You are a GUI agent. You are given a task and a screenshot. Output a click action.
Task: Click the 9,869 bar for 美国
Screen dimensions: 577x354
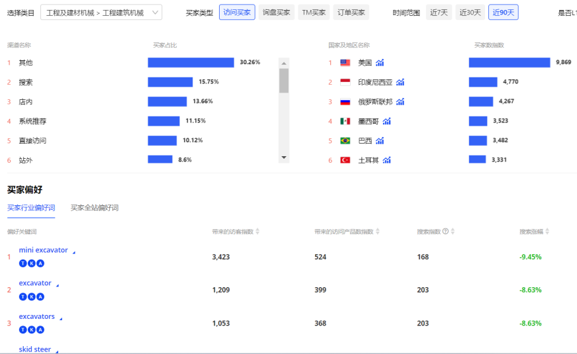[510, 63]
